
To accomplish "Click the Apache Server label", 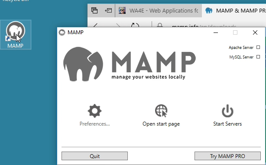I will (241, 48).
